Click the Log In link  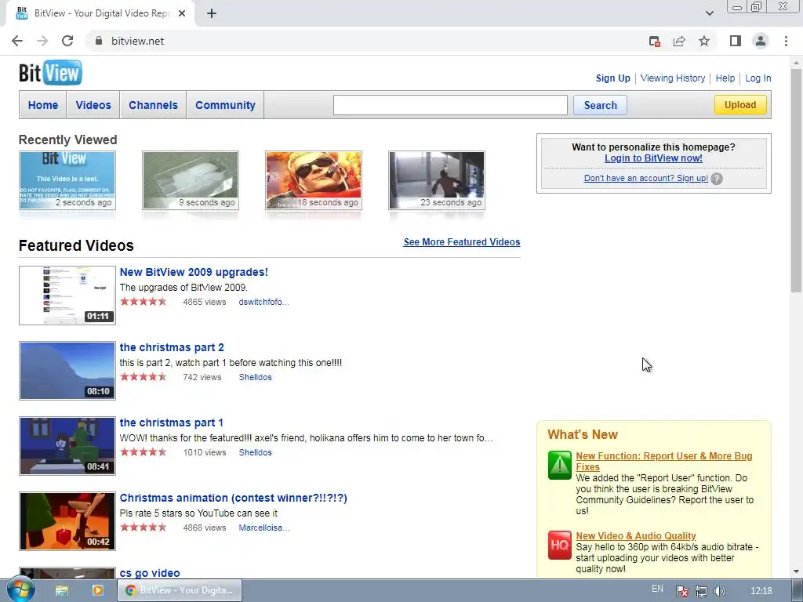coord(758,78)
